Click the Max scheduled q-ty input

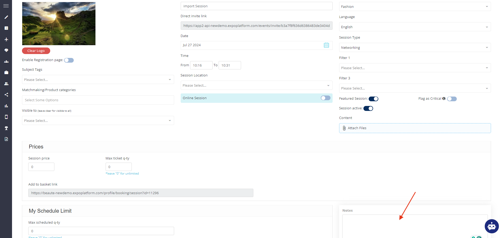(101, 231)
